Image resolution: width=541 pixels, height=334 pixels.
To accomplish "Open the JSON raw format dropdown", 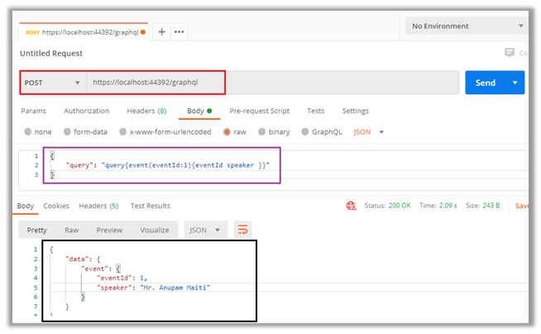I will click(x=368, y=132).
